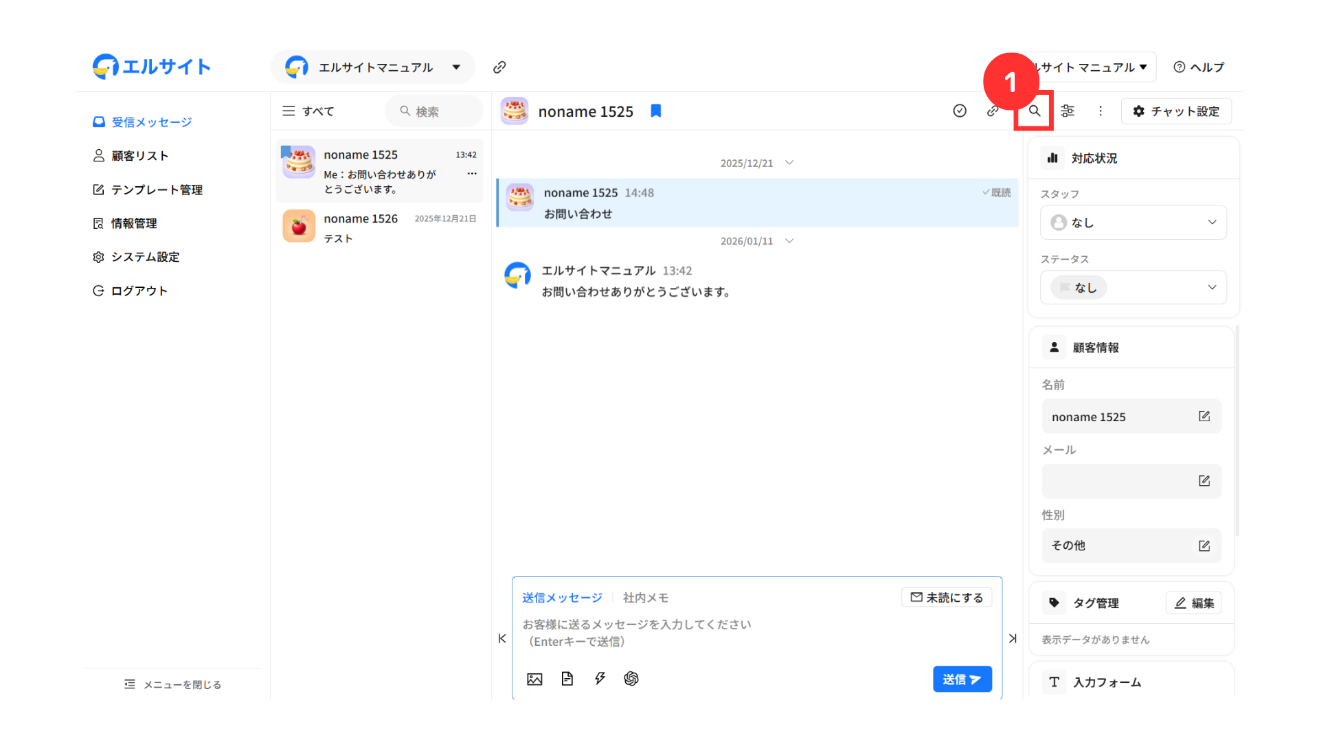
Task: Open quick replies with lightning bolt icon
Action: [x=600, y=679]
